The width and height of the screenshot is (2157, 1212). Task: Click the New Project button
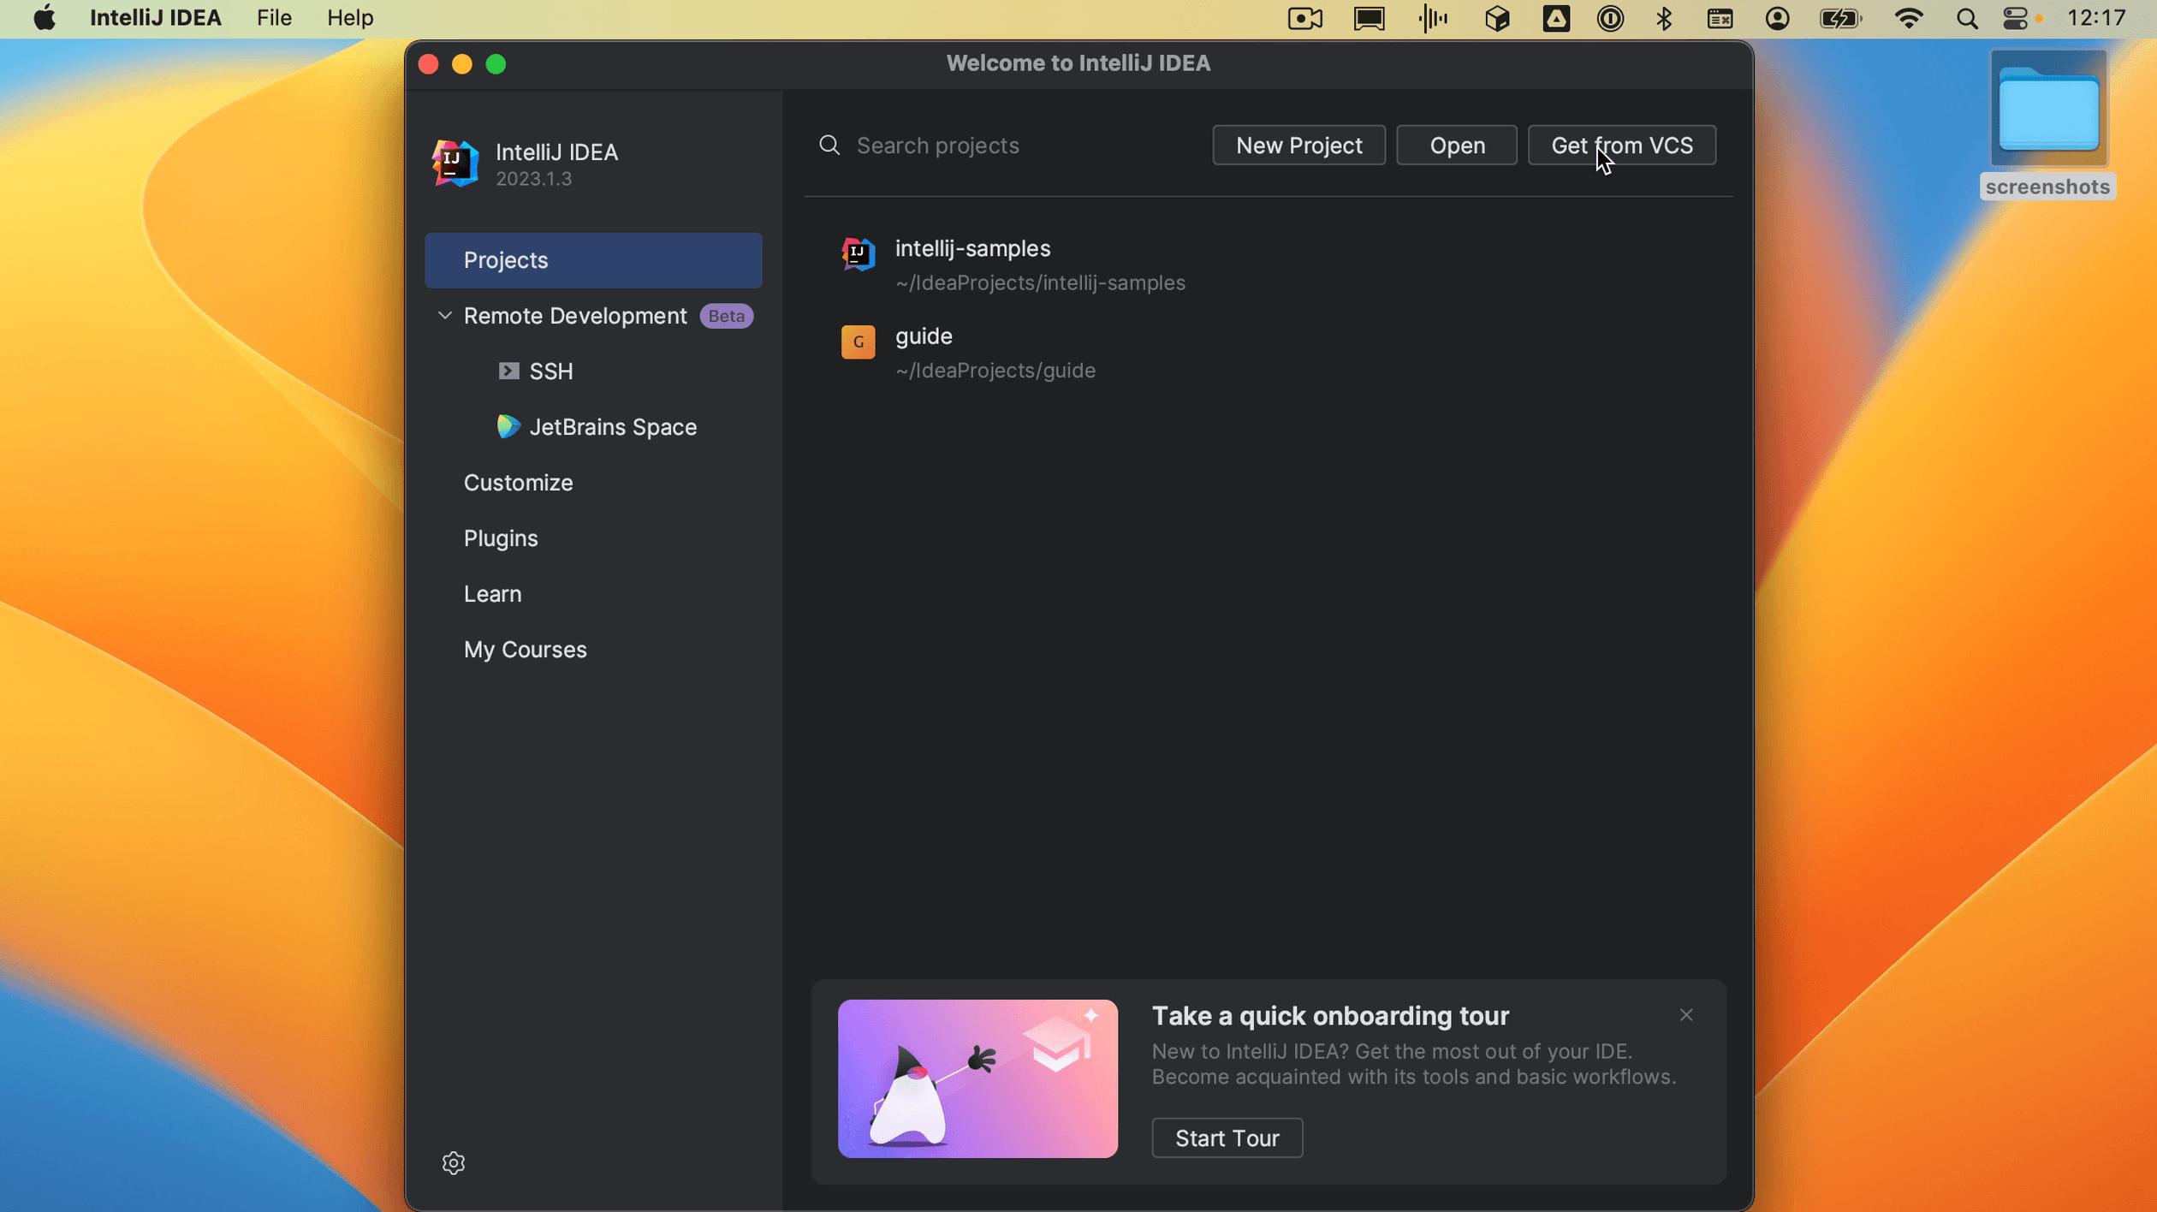pyautogui.click(x=1299, y=146)
